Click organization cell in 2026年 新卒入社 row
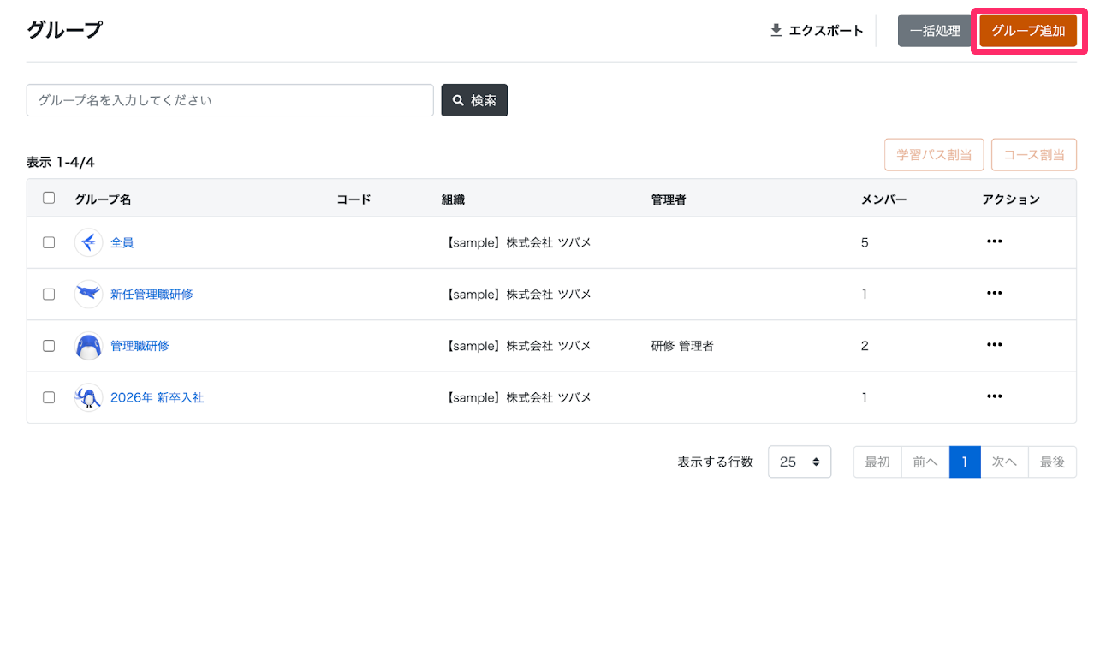 pyautogui.click(x=518, y=397)
